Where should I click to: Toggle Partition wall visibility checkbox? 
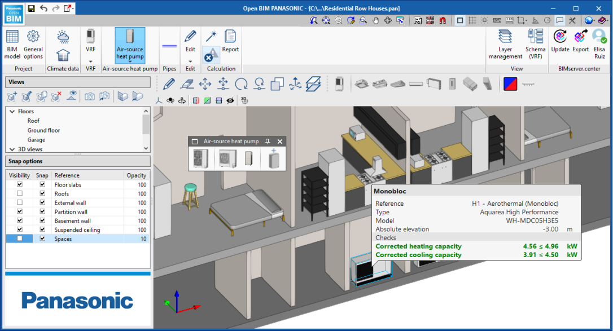(20, 211)
